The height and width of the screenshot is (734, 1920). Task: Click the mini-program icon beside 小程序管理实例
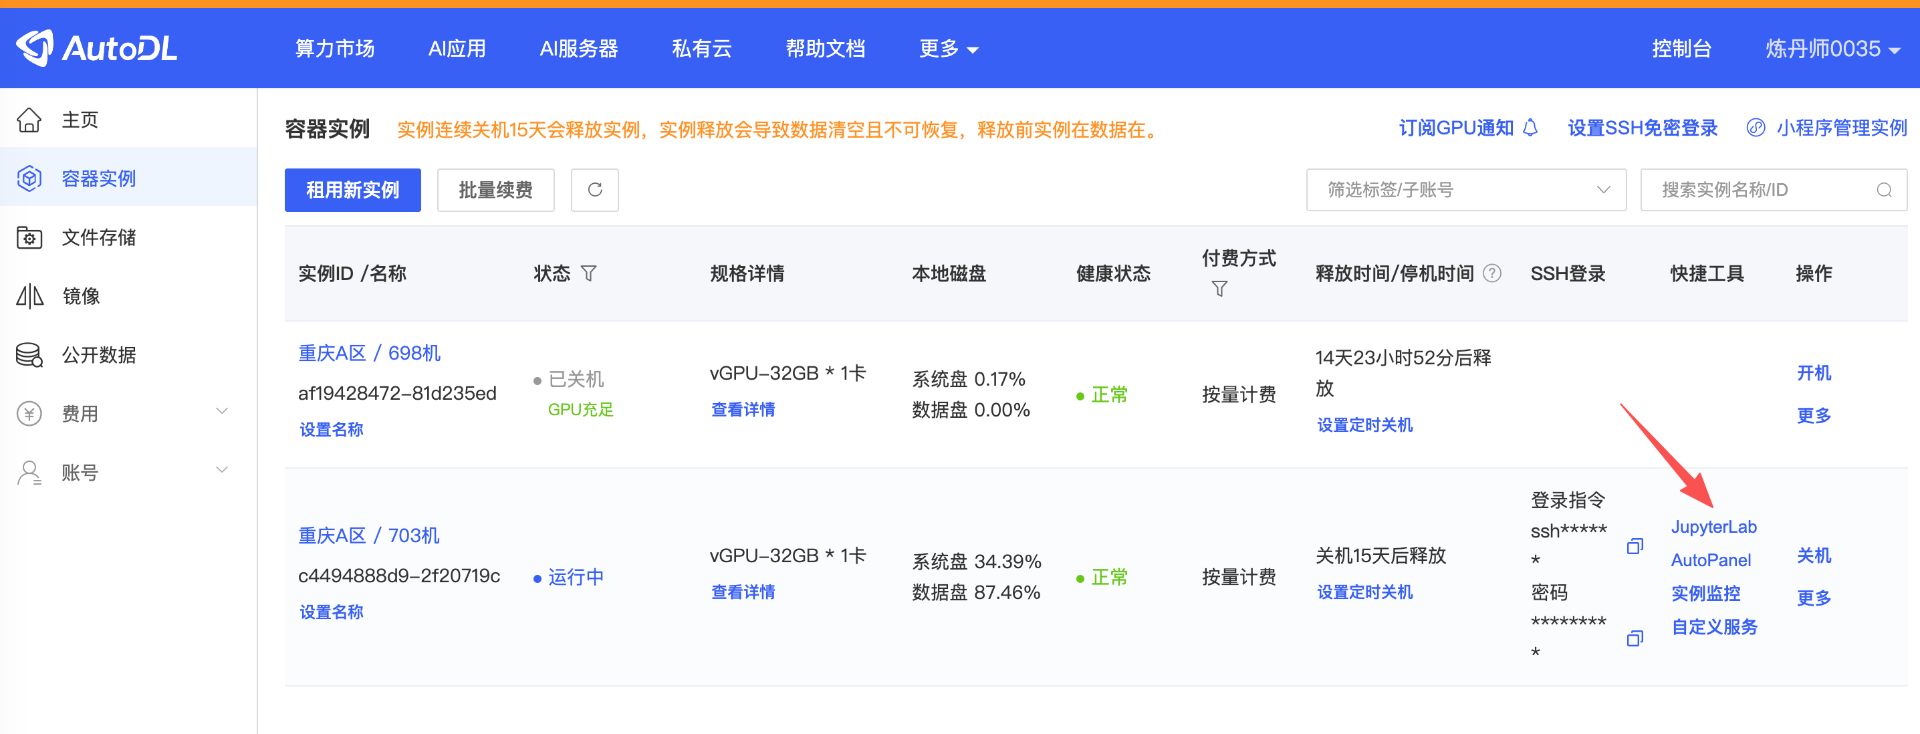pyautogui.click(x=1756, y=128)
